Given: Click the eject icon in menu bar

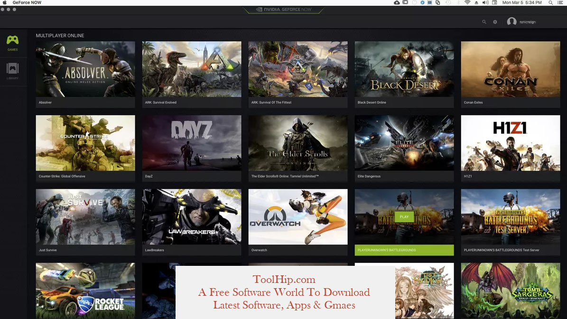Looking at the screenshot, I should coord(476,2).
